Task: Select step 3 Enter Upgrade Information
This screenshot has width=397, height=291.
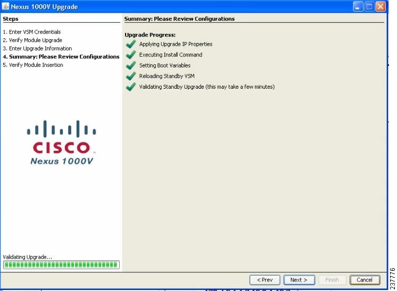Action: (x=37, y=48)
